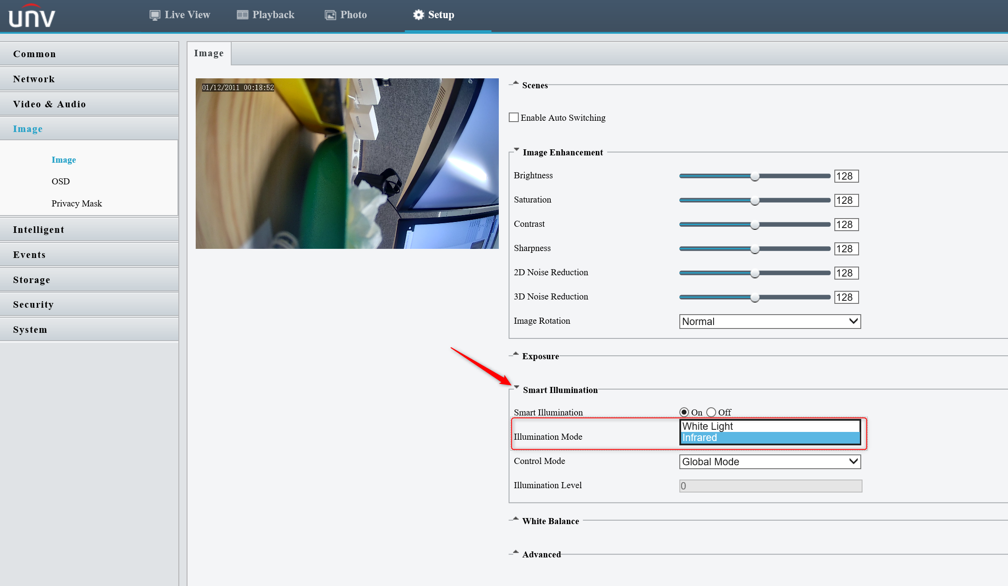Collapse the Smart Illumination section arrow

(516, 387)
